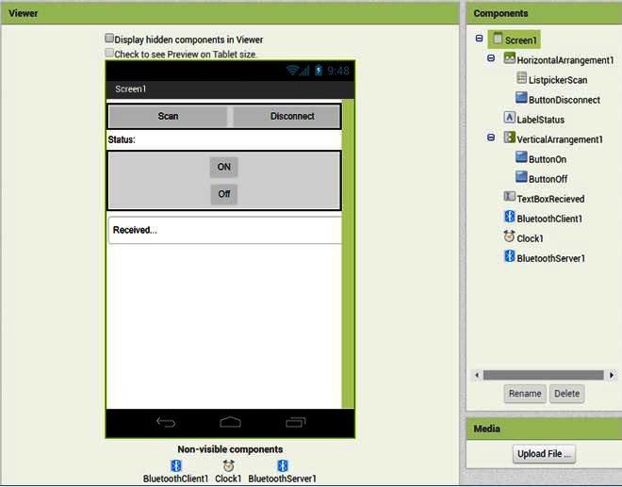Viewport: 622px width, 487px height.
Task: Select LabelStatus text in the tree
Action: [x=540, y=120]
